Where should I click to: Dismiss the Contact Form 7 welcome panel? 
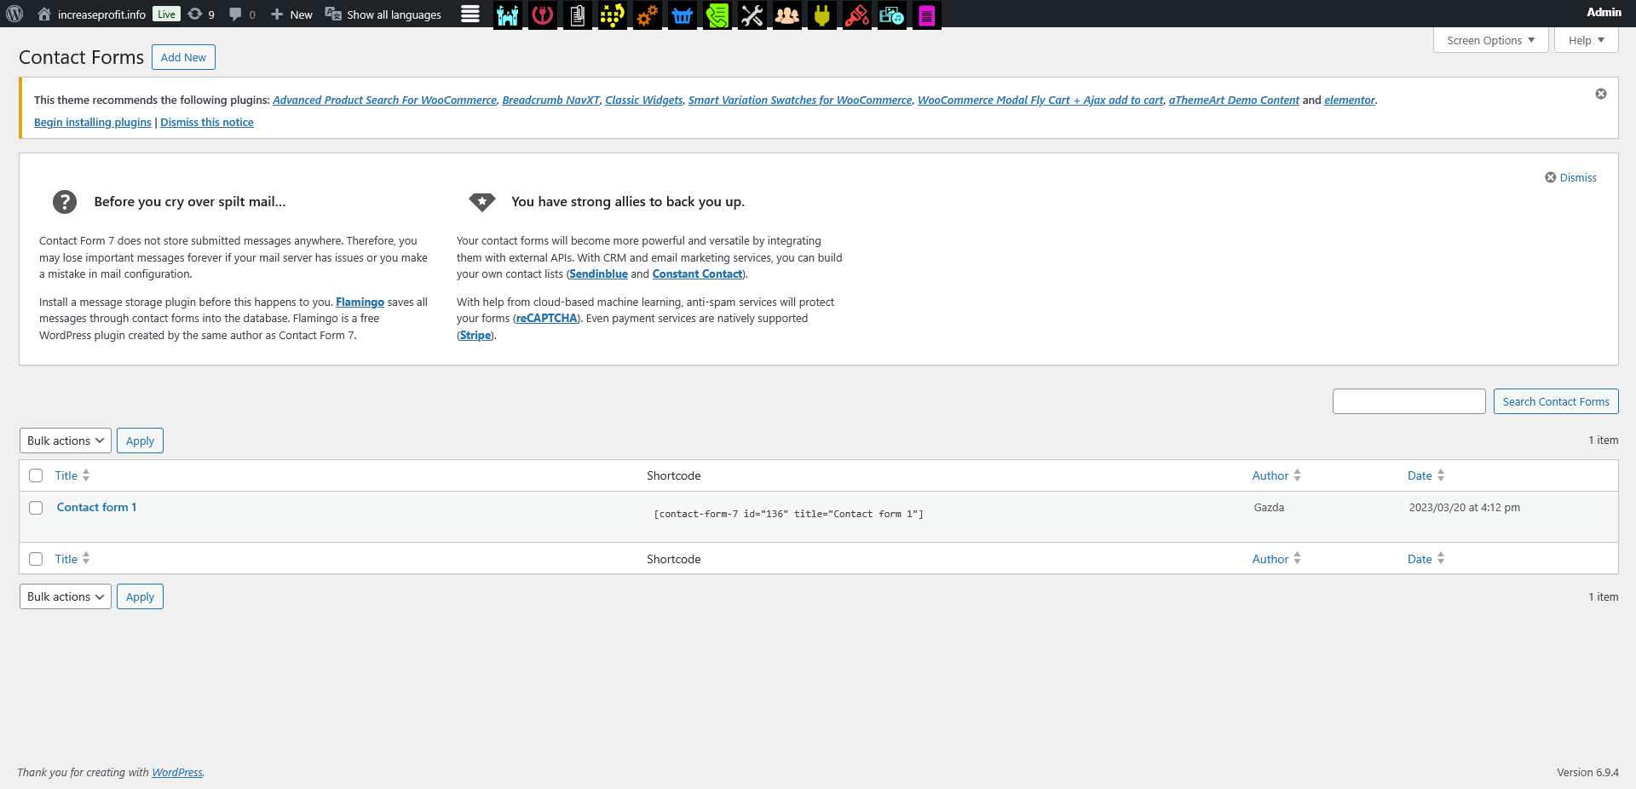1571,177
